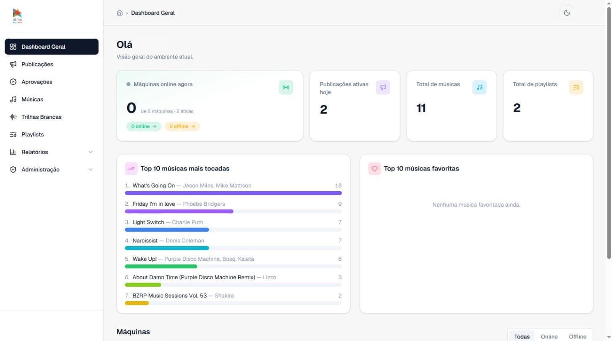This screenshot has width=612, height=341.
Task: Click 'About Damn Time (Purple Disco Machine Remix)' title
Action: pos(194,277)
